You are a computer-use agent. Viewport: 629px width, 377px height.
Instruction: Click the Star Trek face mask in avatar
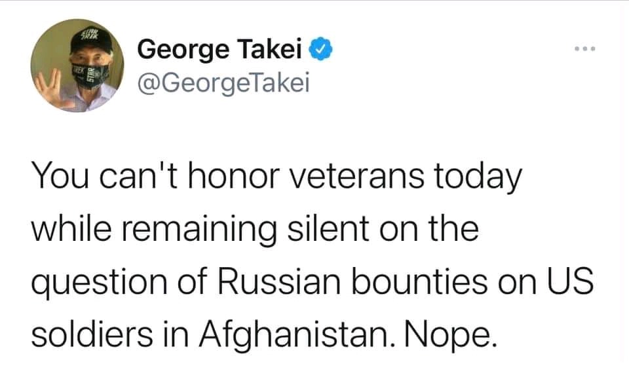(90, 75)
